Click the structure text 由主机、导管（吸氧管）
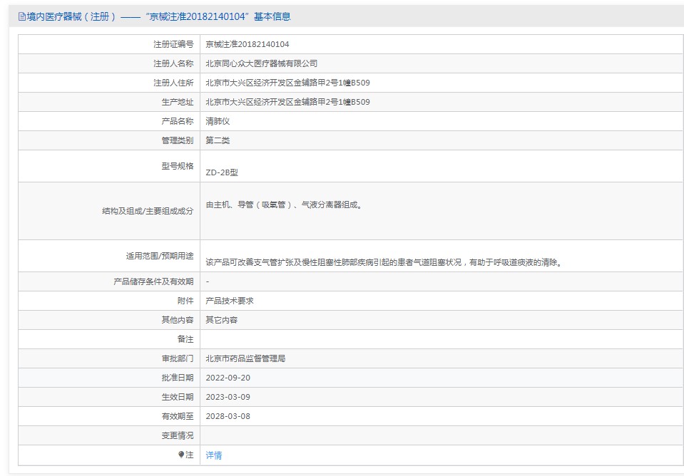Screen dimensions: 684x476 click(x=284, y=205)
